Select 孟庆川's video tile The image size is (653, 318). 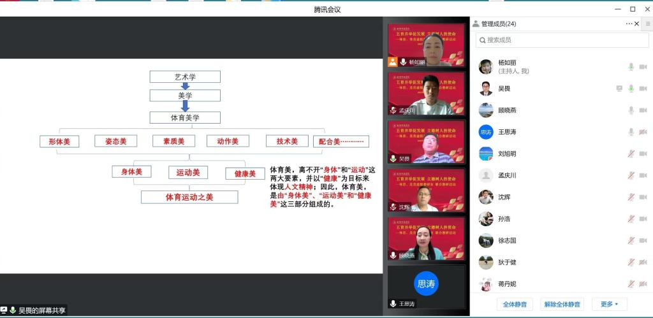click(426, 94)
